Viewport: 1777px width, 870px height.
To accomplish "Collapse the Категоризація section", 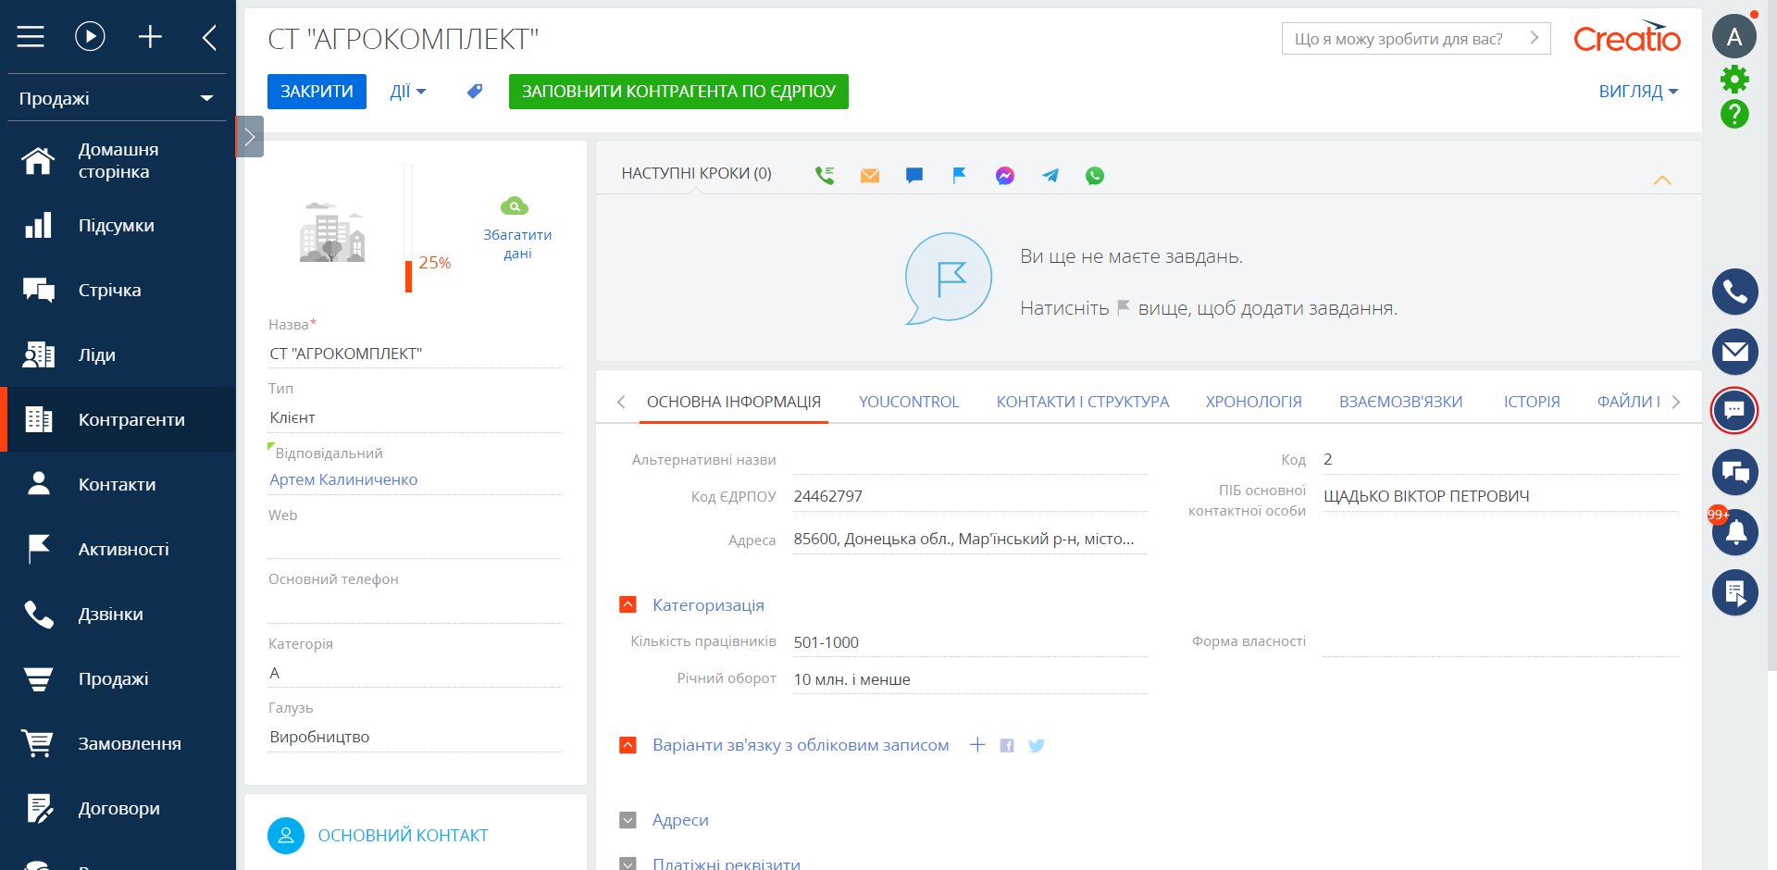I will 628,604.
